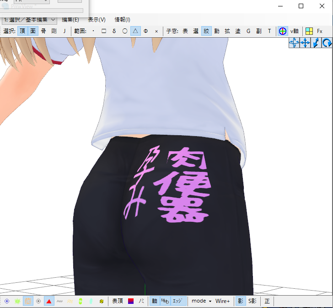The width and height of the screenshot is (333, 308).
Task: Select the square box range mode
Action: click(104, 31)
